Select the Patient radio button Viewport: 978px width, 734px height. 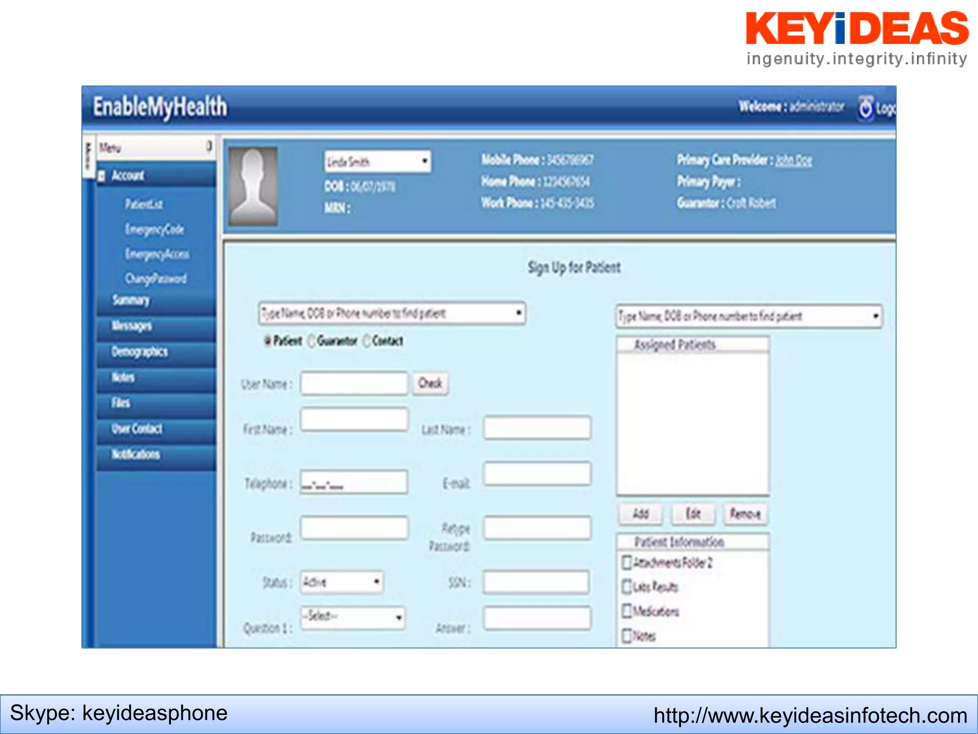tap(268, 341)
